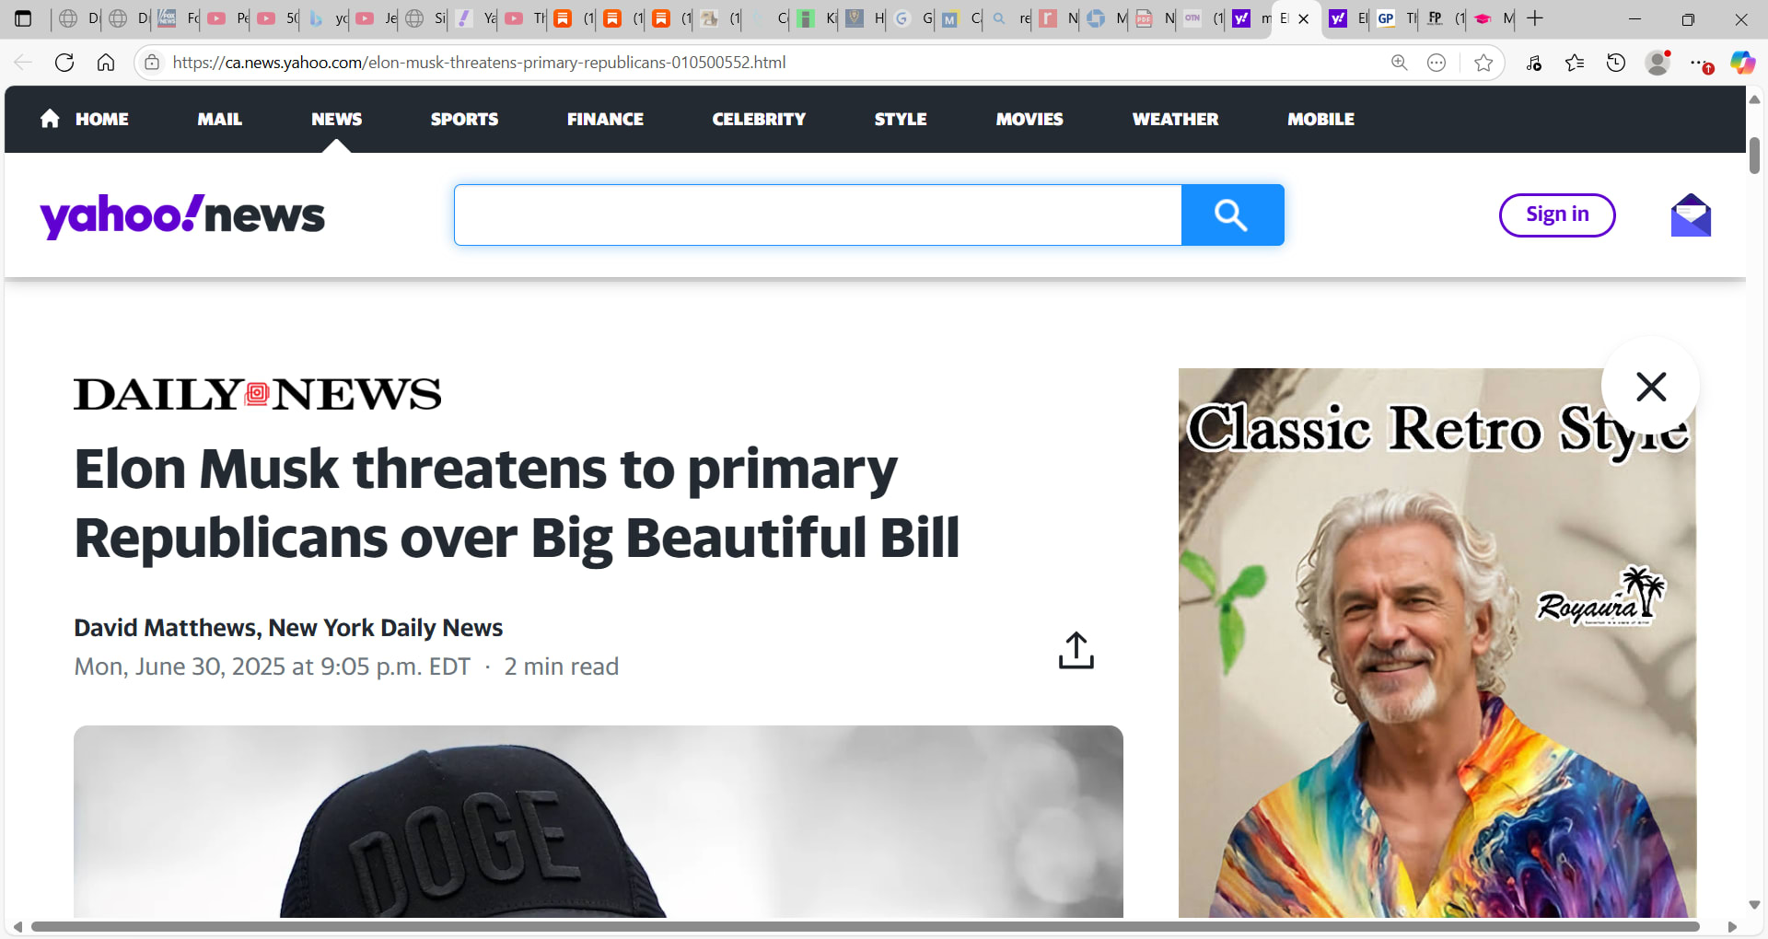Click the zoom magnifier icon in address bar
1768x939 pixels.
[x=1399, y=63]
